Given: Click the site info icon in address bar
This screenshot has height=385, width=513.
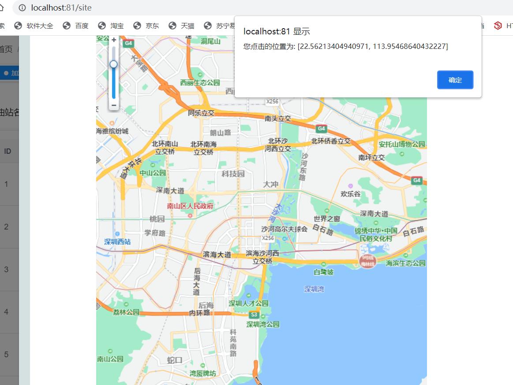Looking at the screenshot, I should pos(22,7).
